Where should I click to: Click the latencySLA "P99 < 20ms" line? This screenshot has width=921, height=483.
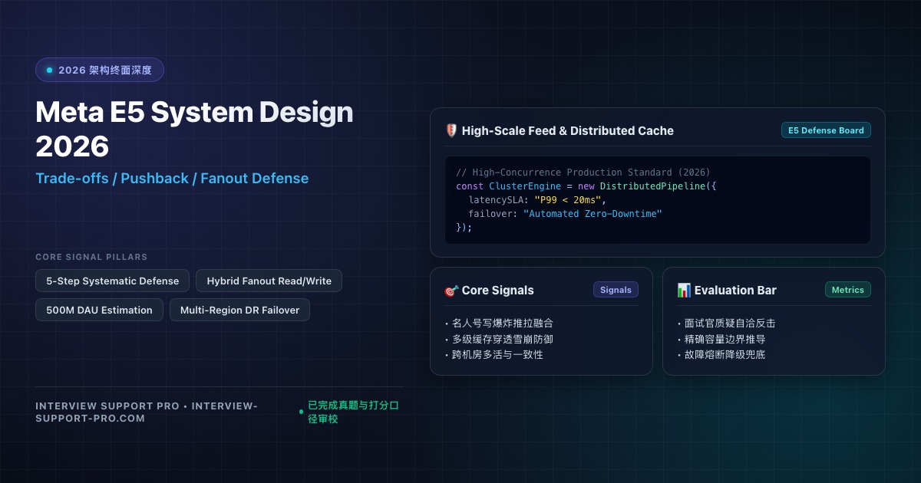point(537,199)
